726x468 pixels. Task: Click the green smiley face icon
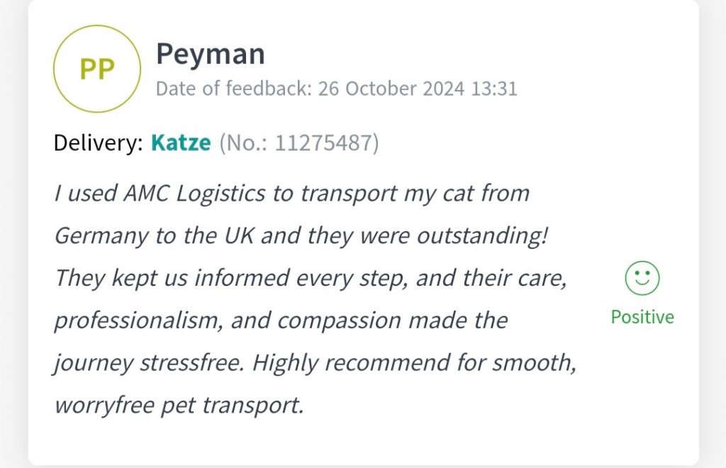(642, 278)
